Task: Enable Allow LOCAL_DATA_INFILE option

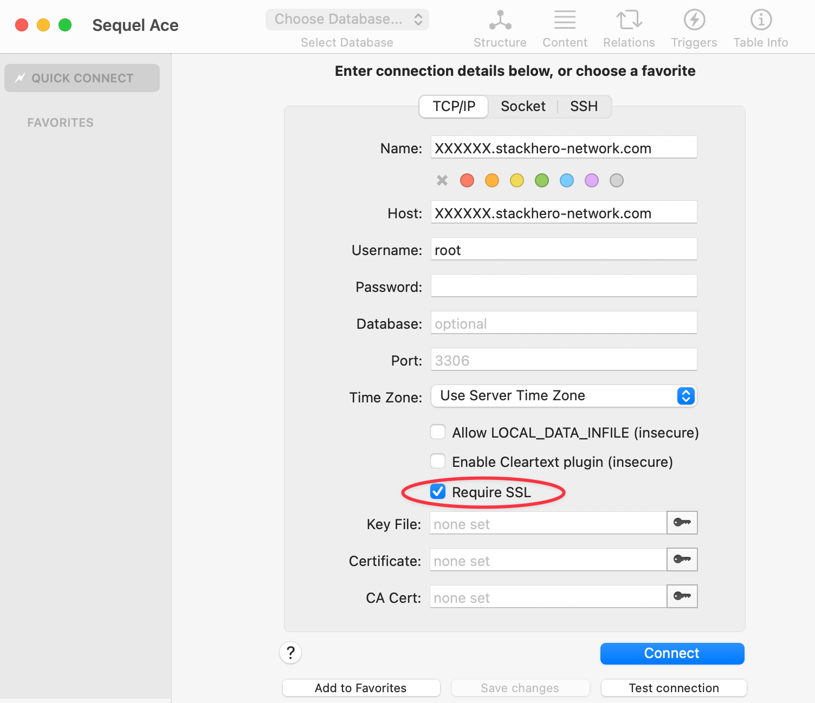Action: tap(438, 432)
